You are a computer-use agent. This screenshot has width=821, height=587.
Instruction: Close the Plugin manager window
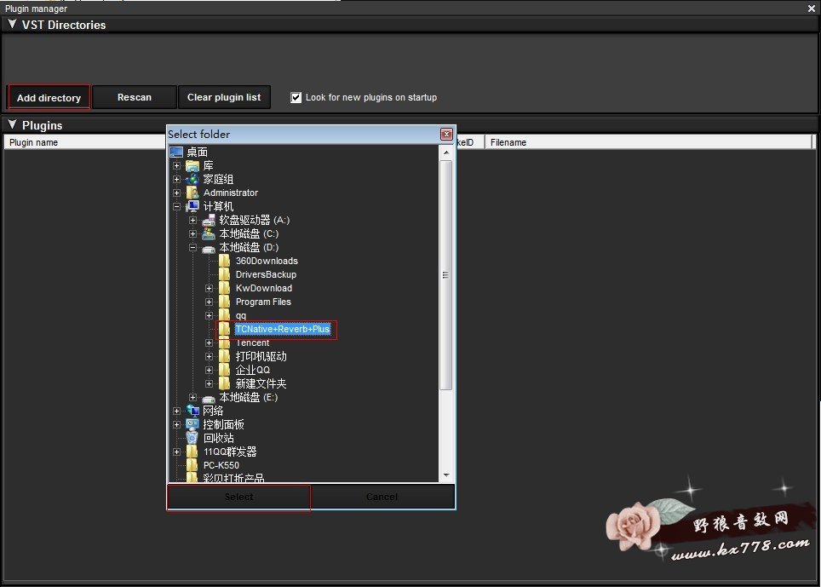pos(812,9)
